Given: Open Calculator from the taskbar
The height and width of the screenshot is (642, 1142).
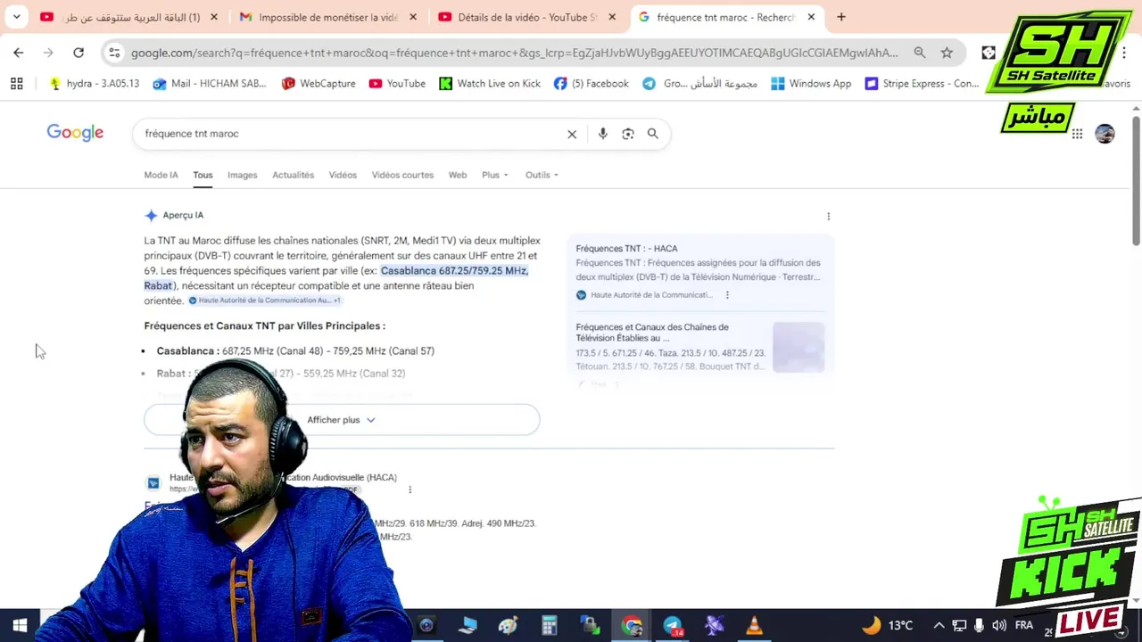Looking at the screenshot, I should point(549,625).
